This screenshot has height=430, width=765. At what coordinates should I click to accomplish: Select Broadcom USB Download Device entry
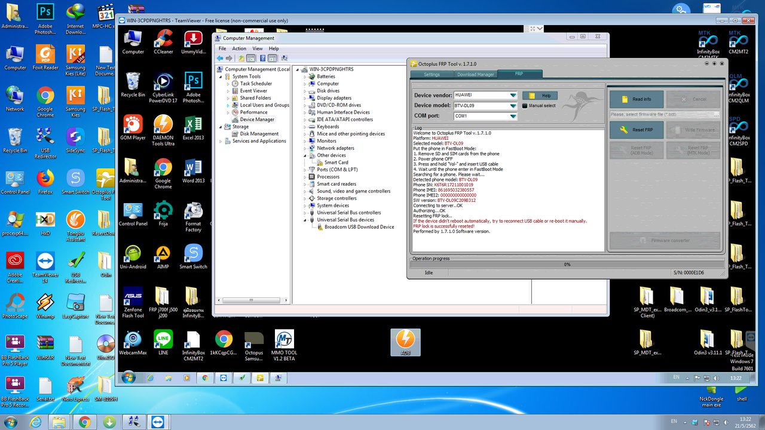359,227
